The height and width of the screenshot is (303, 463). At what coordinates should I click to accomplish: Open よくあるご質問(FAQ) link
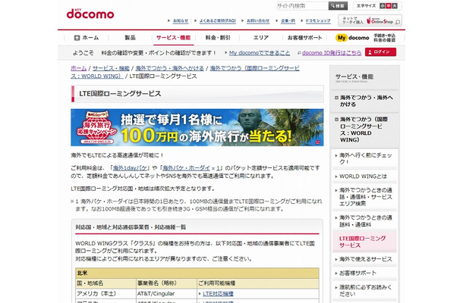pyautogui.click(x=218, y=20)
